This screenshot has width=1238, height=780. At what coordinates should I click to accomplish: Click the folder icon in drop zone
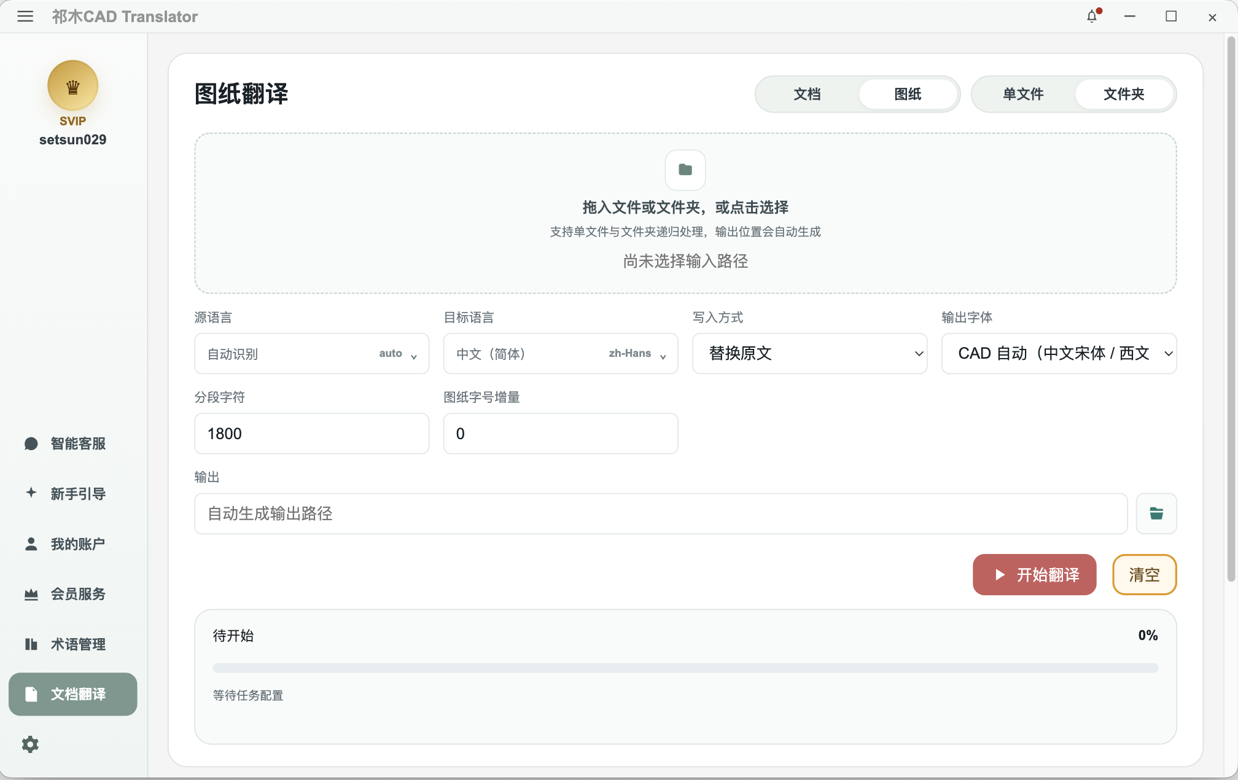[x=685, y=170]
